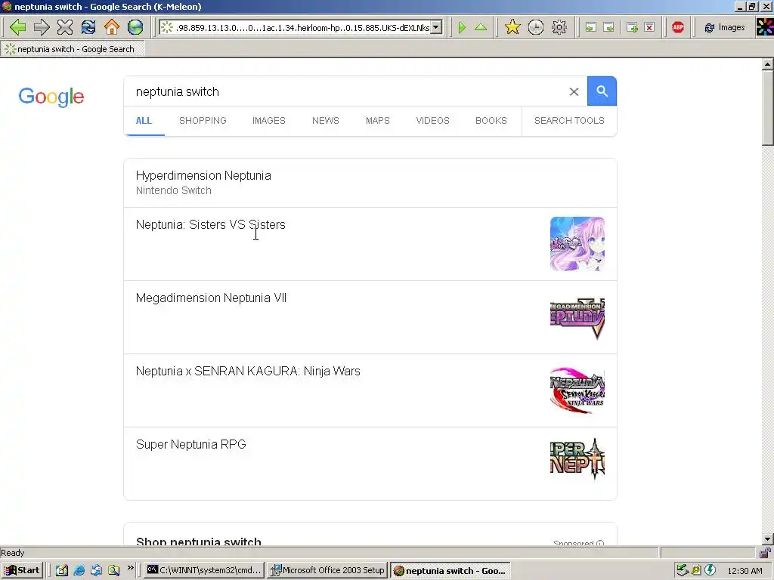Switch to the IMAGES search tab

click(269, 121)
